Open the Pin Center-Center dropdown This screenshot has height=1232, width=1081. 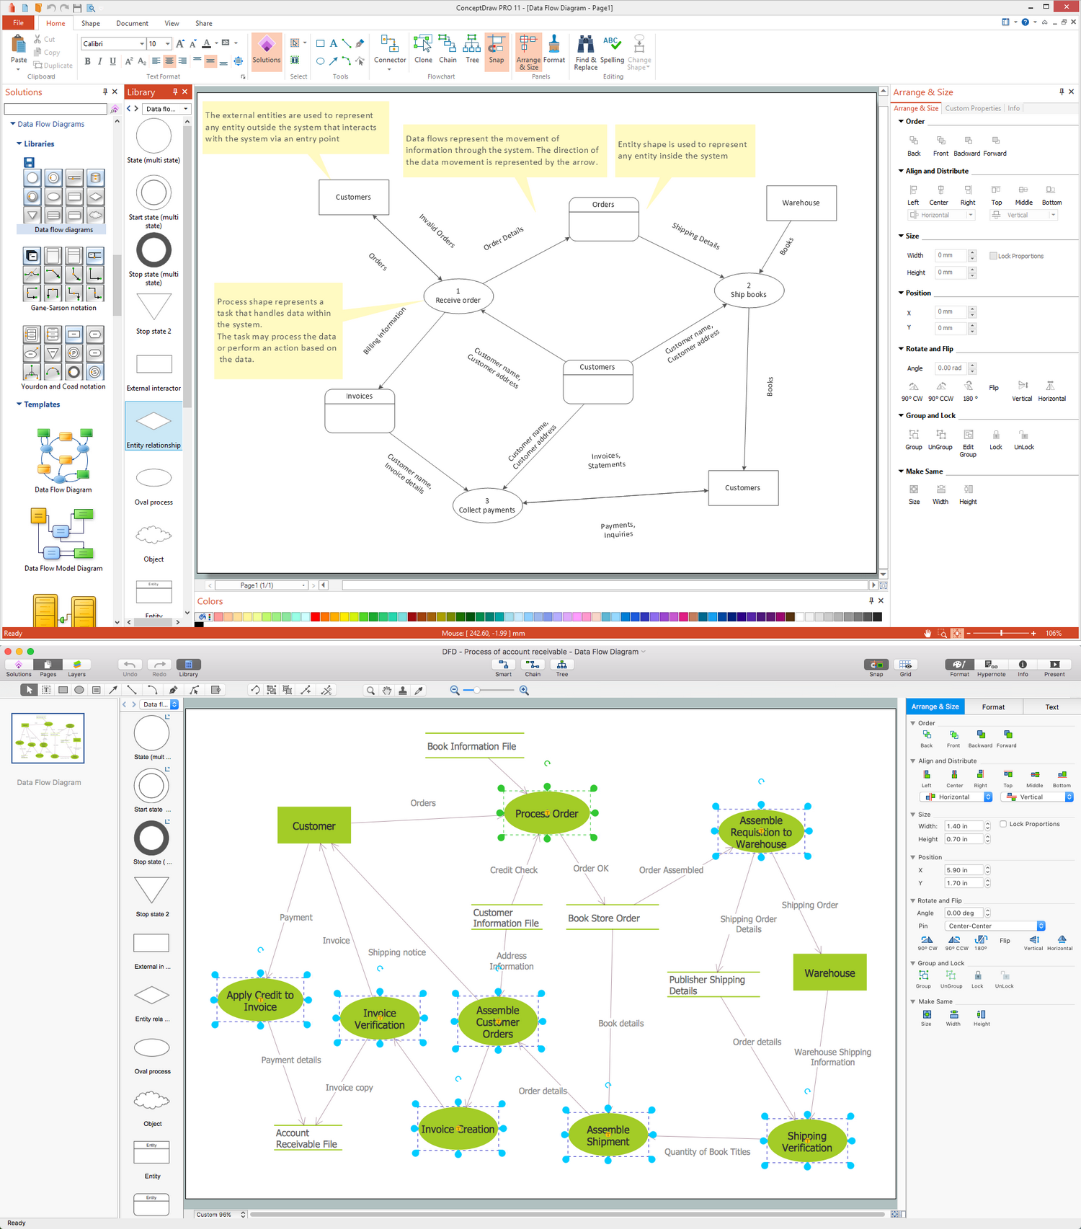click(995, 926)
